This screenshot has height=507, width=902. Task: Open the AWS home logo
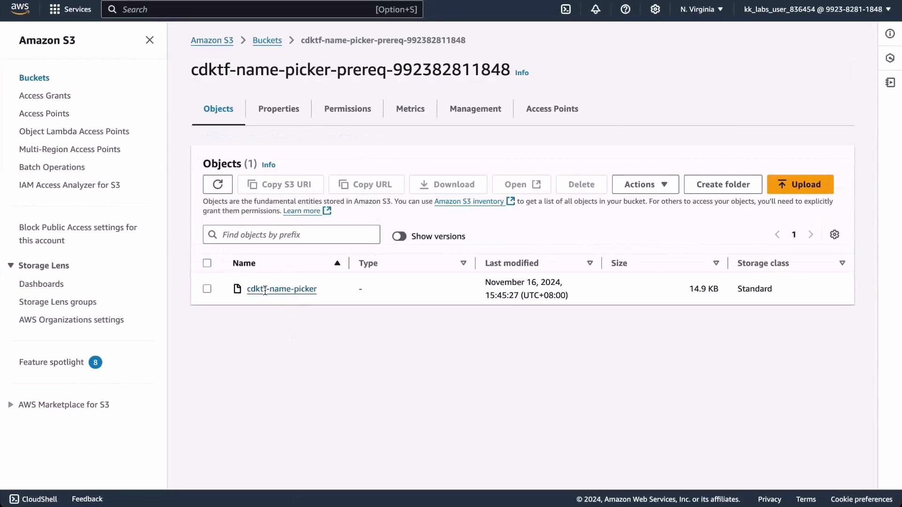pyautogui.click(x=20, y=9)
